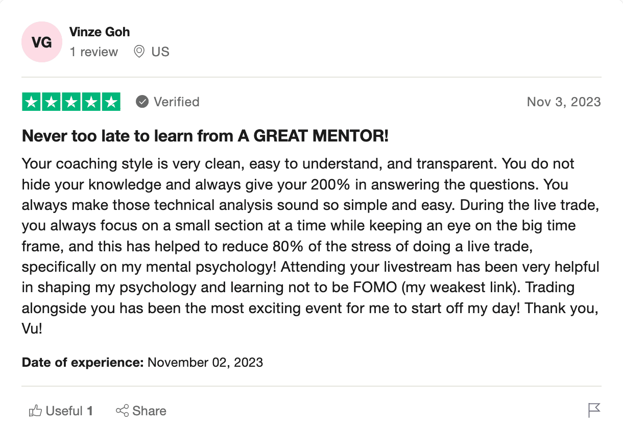Share this review
The width and height of the screenshot is (623, 426).
[141, 411]
